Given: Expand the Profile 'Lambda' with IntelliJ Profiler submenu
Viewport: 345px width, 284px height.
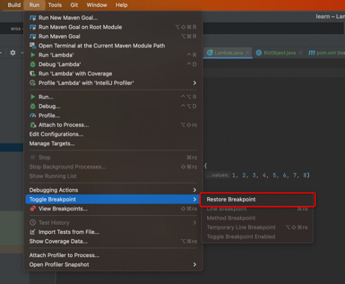Looking at the screenshot, I should coord(195,83).
